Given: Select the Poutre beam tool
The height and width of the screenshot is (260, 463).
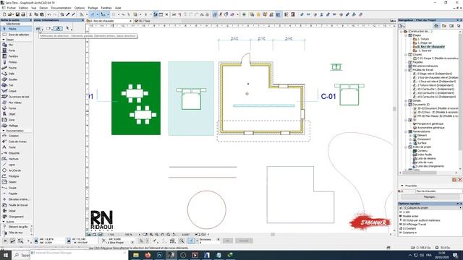Looking at the screenshot, I should tap(16, 68).
